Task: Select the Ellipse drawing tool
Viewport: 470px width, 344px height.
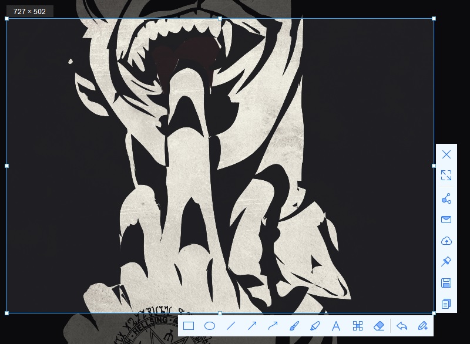Action: pos(210,326)
